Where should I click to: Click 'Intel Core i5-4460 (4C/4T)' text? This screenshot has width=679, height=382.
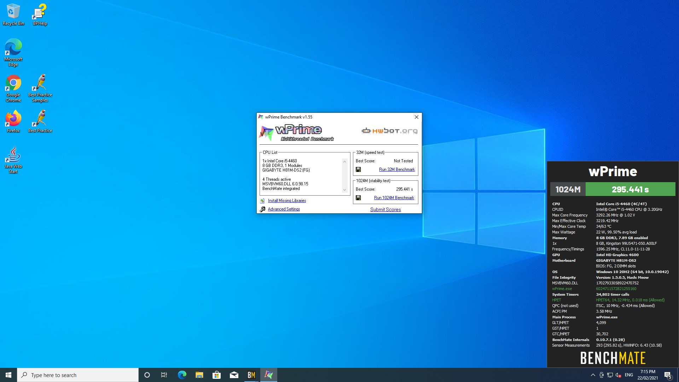[x=621, y=204]
